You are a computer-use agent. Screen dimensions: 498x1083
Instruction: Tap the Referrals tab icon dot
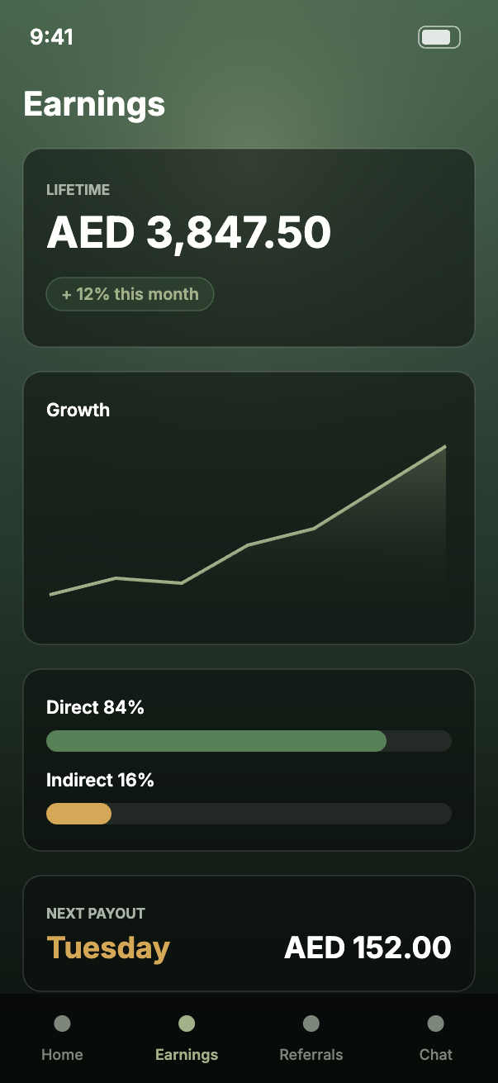(311, 1024)
